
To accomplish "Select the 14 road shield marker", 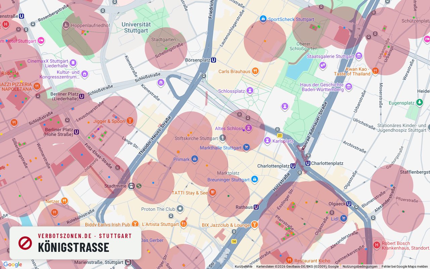I will tap(234, 241).
